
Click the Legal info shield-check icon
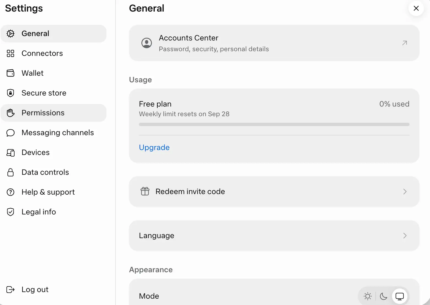[x=10, y=212]
